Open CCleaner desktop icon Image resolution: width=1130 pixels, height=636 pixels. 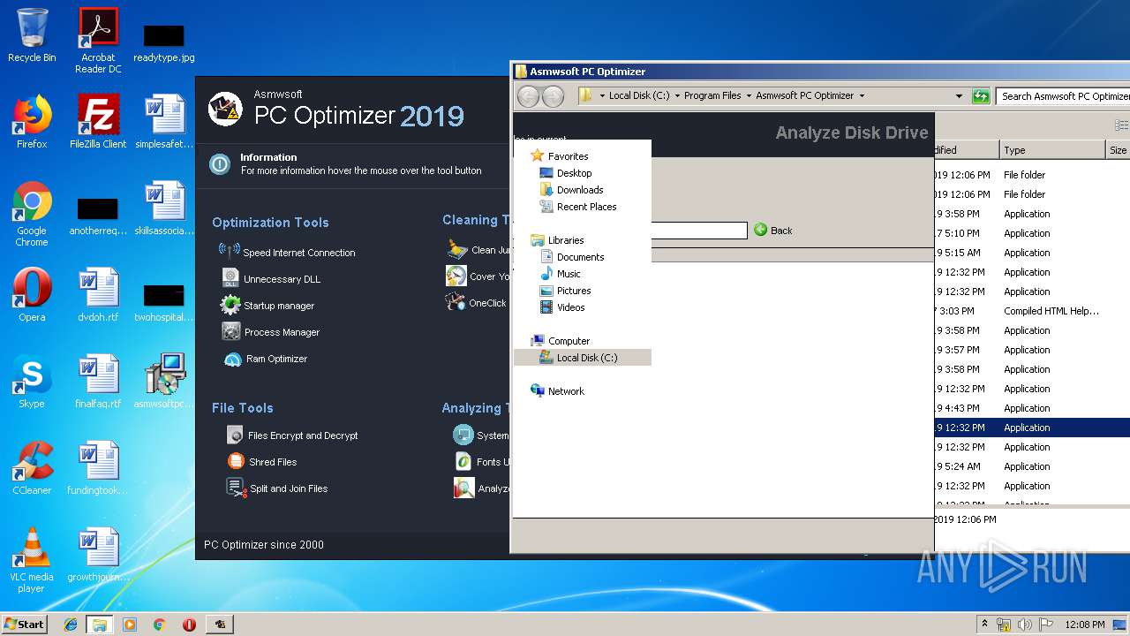32,468
